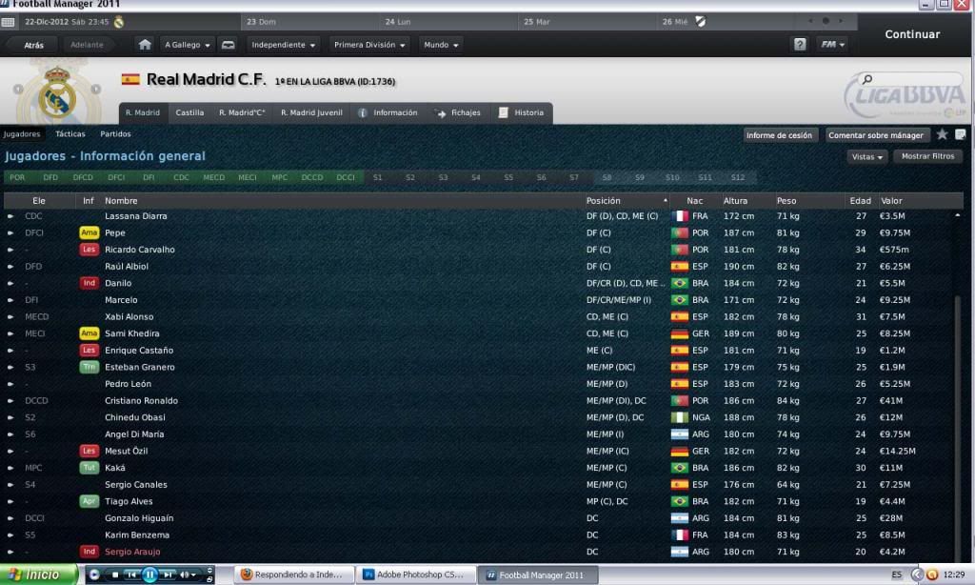Click the stop button in taskbar player

(x=115, y=575)
